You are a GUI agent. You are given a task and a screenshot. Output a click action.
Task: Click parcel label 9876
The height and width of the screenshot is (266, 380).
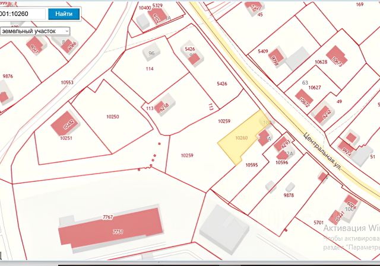(8, 76)
